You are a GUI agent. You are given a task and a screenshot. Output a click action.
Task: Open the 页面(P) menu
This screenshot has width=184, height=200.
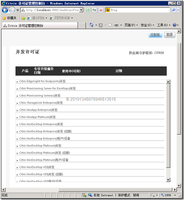pos(131,25)
